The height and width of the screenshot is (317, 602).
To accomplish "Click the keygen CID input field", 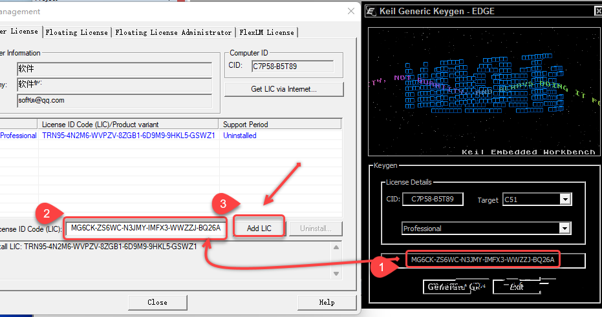I will coord(433,199).
